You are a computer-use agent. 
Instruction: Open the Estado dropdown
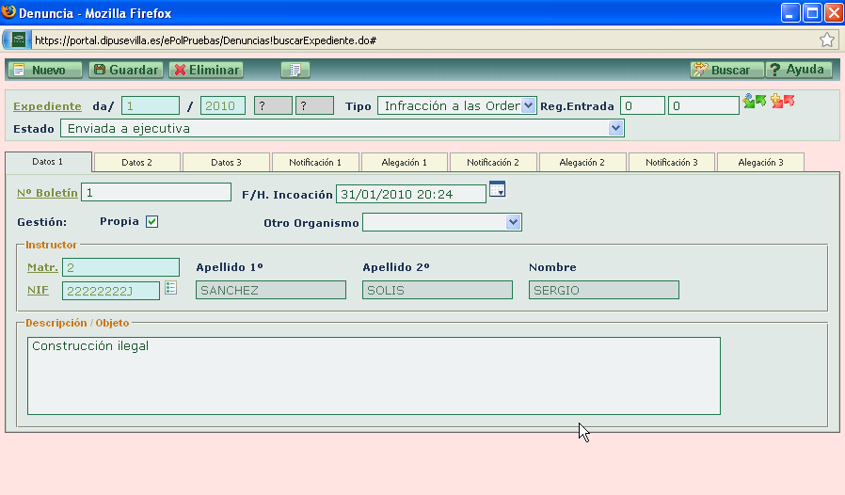tap(616, 128)
